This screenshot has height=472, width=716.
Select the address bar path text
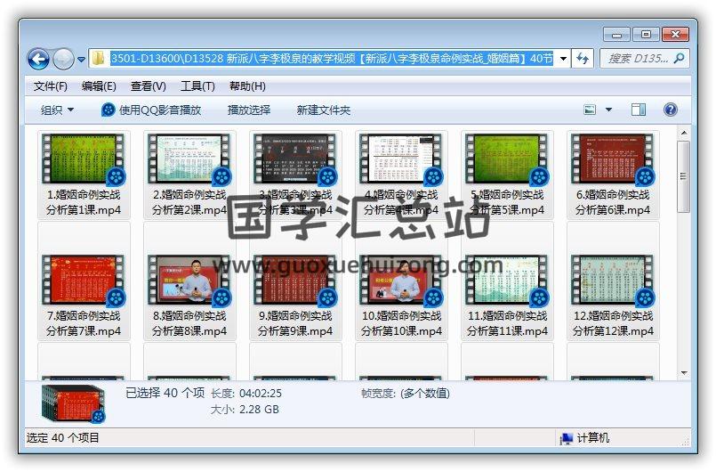point(332,58)
